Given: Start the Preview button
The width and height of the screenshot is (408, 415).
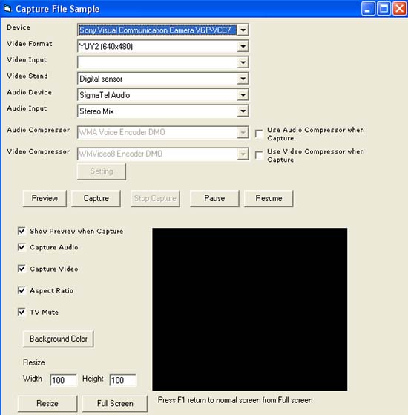Looking at the screenshot, I should click(x=45, y=198).
